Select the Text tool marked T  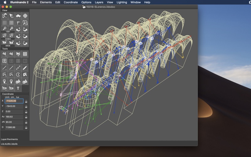[18, 88]
